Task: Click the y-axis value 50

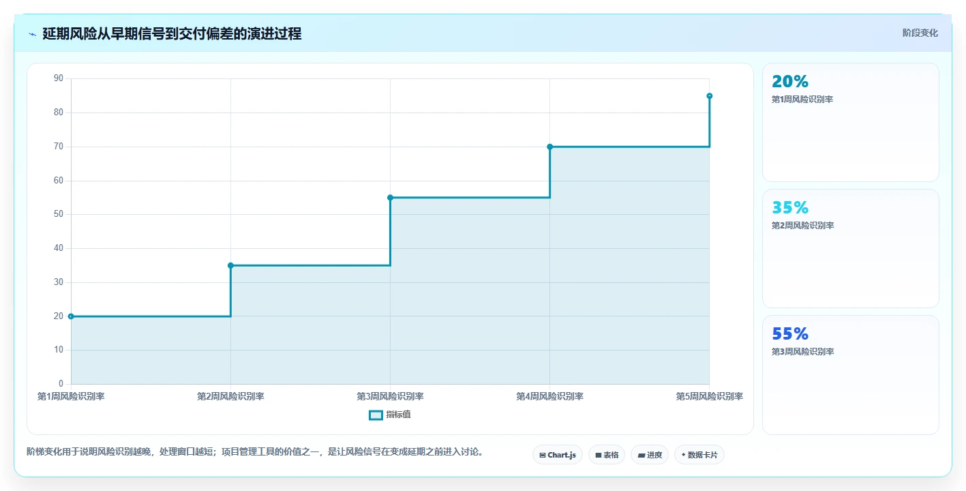Action: [58, 214]
